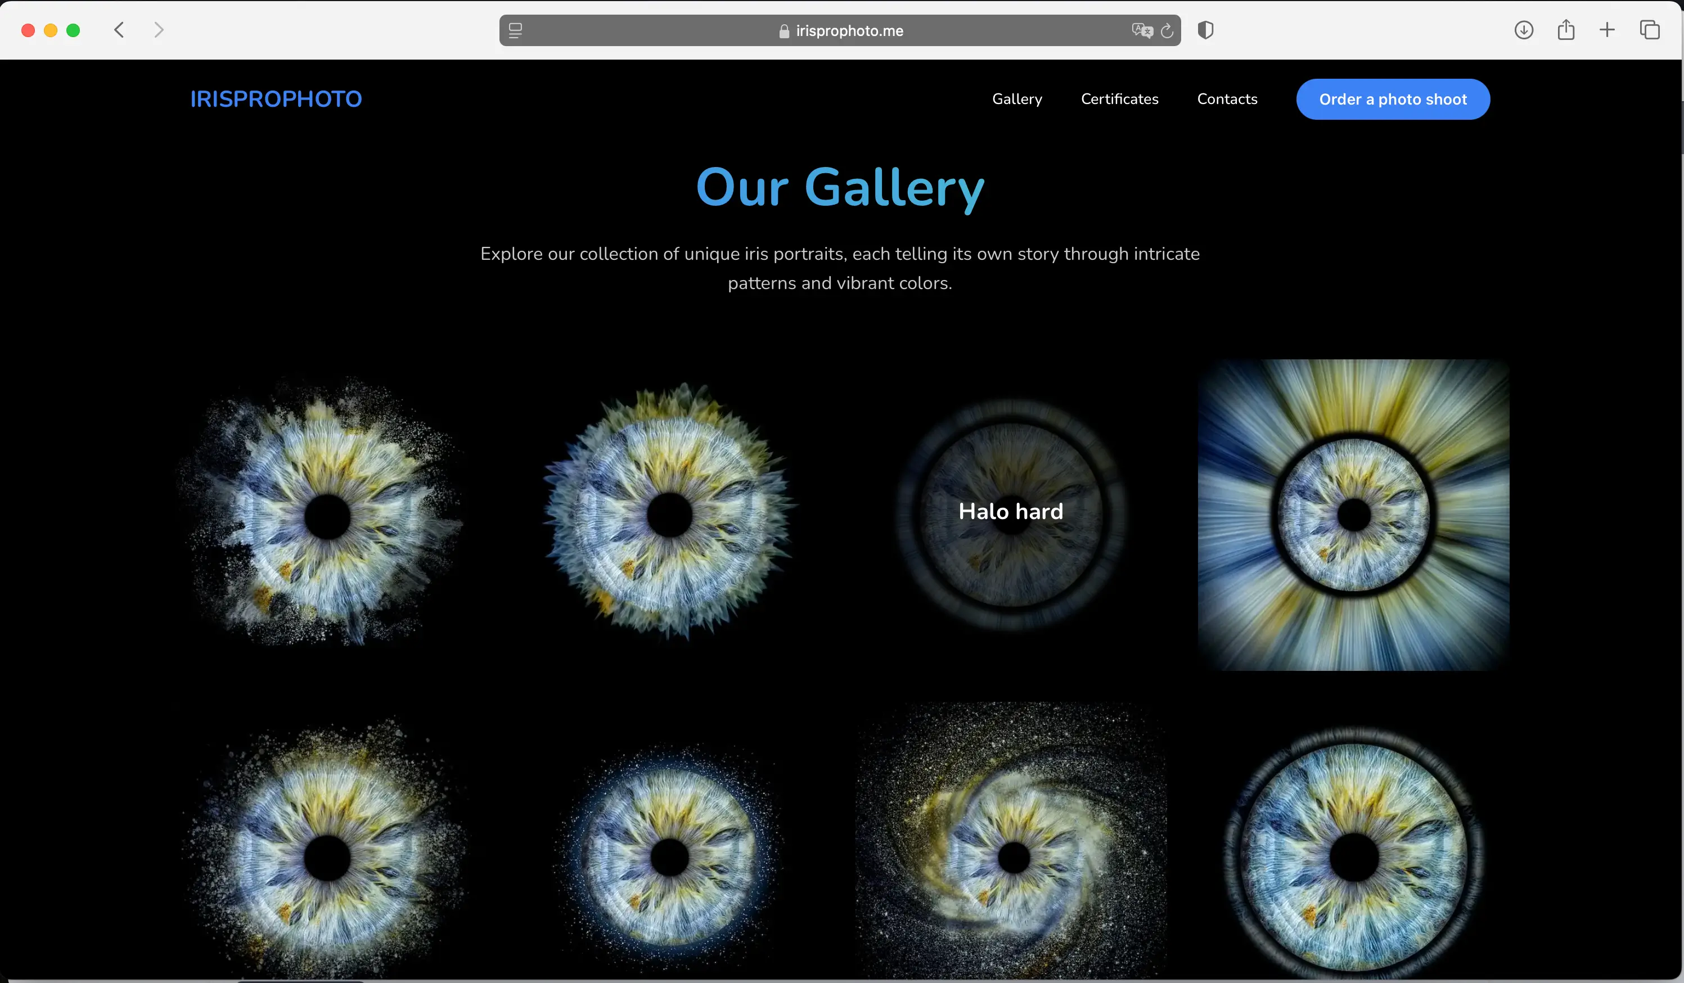Viewport: 1684px width, 983px height.
Task: Reload the irisprophoto.me page
Action: [x=1167, y=31]
